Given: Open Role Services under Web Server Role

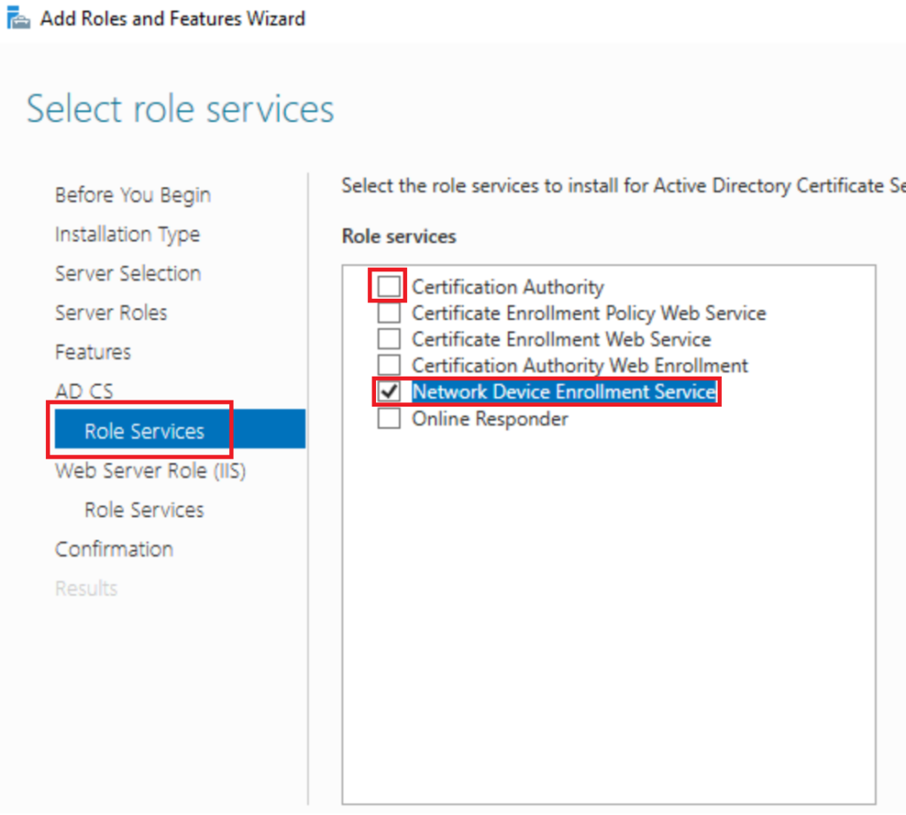Looking at the screenshot, I should pyautogui.click(x=144, y=510).
